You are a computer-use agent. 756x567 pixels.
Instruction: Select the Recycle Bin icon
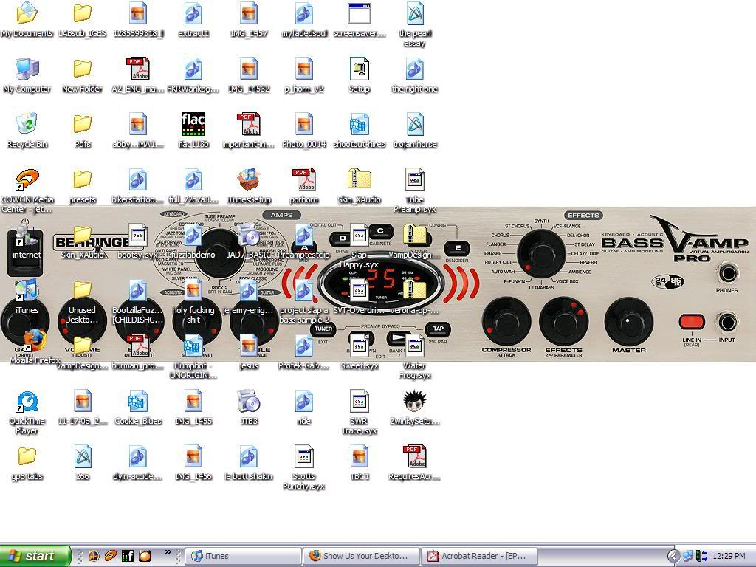tap(27, 124)
